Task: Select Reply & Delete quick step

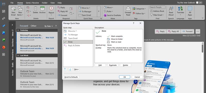Action: click(78, 46)
